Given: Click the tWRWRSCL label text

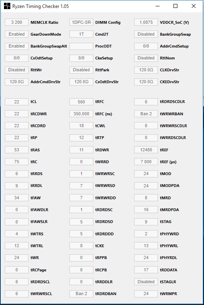Looking at the screenshot, I should pyautogui.click(x=41, y=294).
